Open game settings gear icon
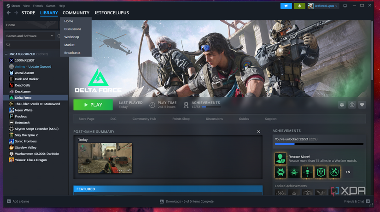The image size is (380, 212). [342, 105]
